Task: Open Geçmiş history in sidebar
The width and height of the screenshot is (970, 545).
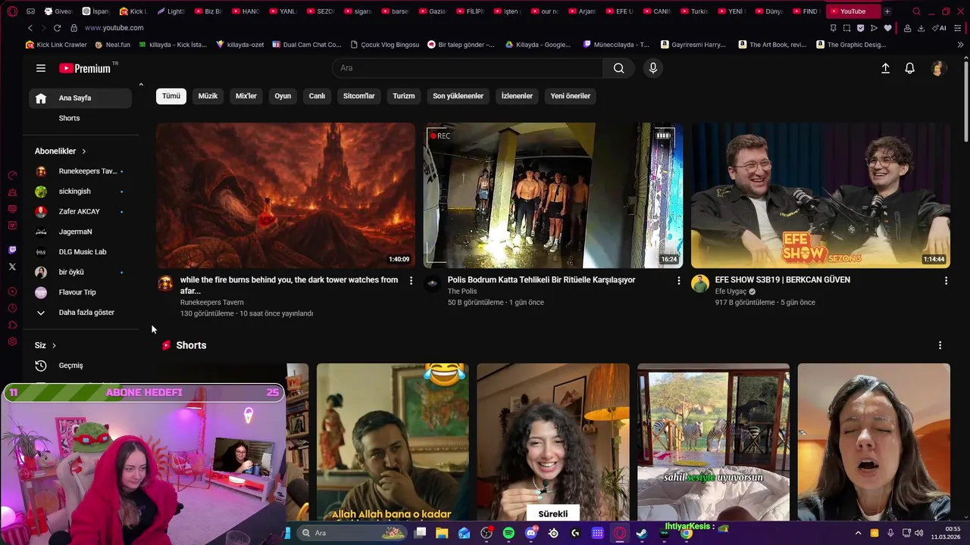Action: [x=80, y=366]
